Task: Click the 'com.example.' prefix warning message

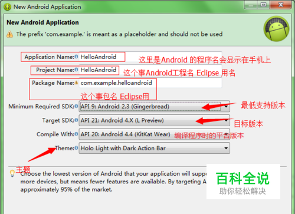Action: (119, 34)
